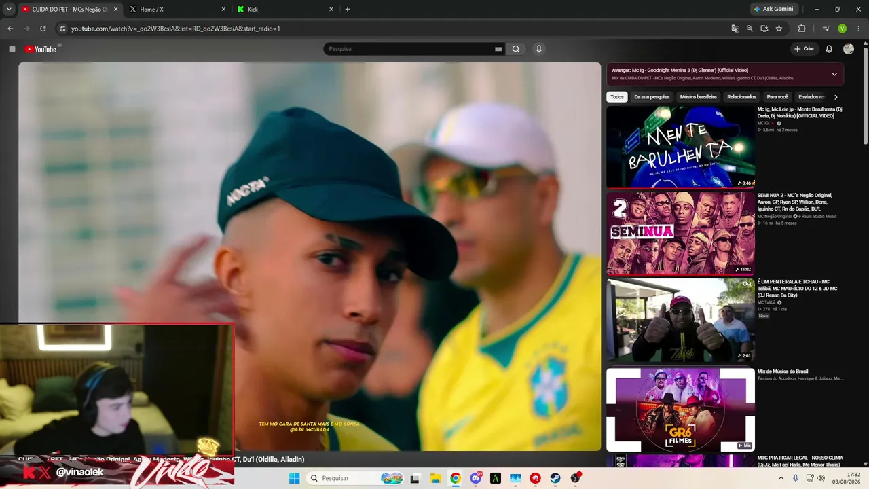Viewport: 869px width, 489px height.
Task: Click the system tray microphone icon
Action: point(796,478)
